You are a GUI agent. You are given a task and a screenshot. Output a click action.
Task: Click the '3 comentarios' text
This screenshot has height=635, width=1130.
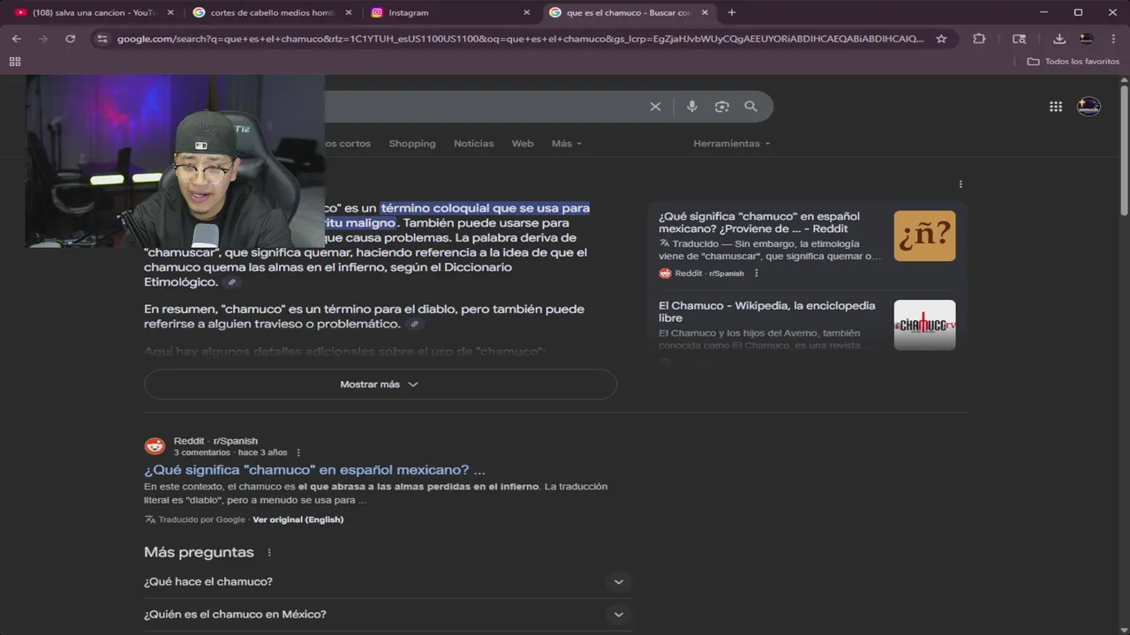(202, 452)
